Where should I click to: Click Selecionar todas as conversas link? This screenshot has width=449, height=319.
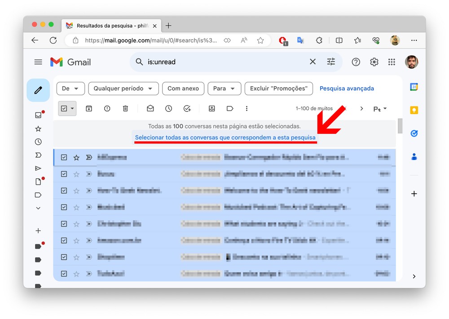point(225,137)
